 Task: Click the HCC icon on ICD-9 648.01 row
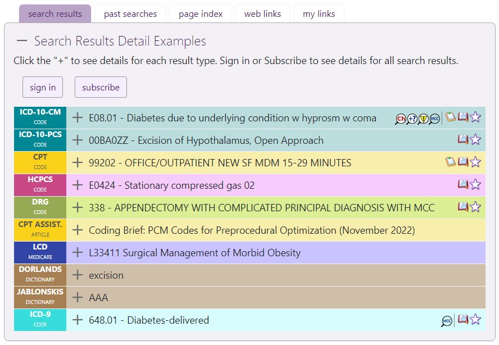point(447,321)
